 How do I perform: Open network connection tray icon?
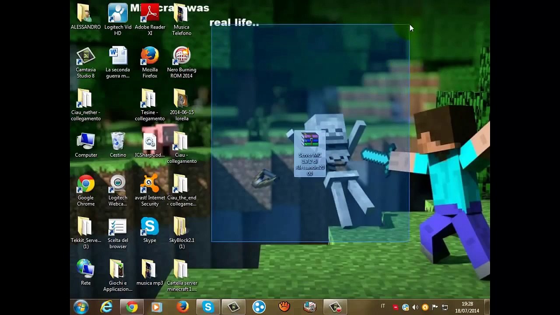(444, 307)
